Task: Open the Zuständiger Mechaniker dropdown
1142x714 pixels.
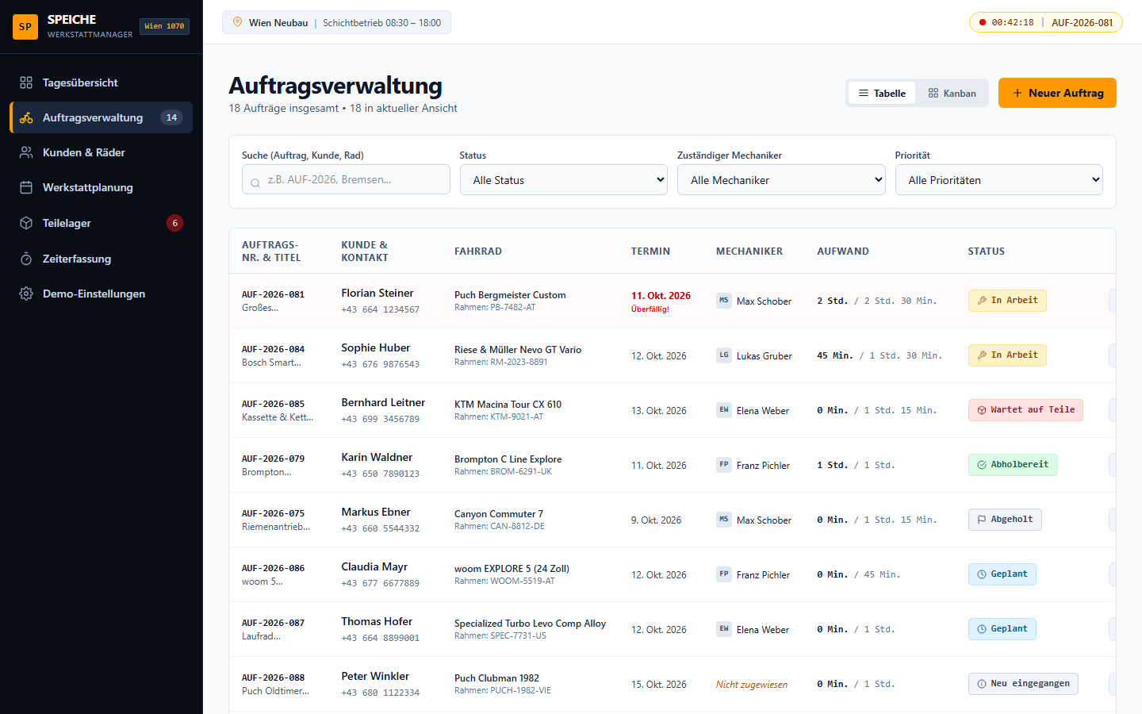Action: pos(781,180)
